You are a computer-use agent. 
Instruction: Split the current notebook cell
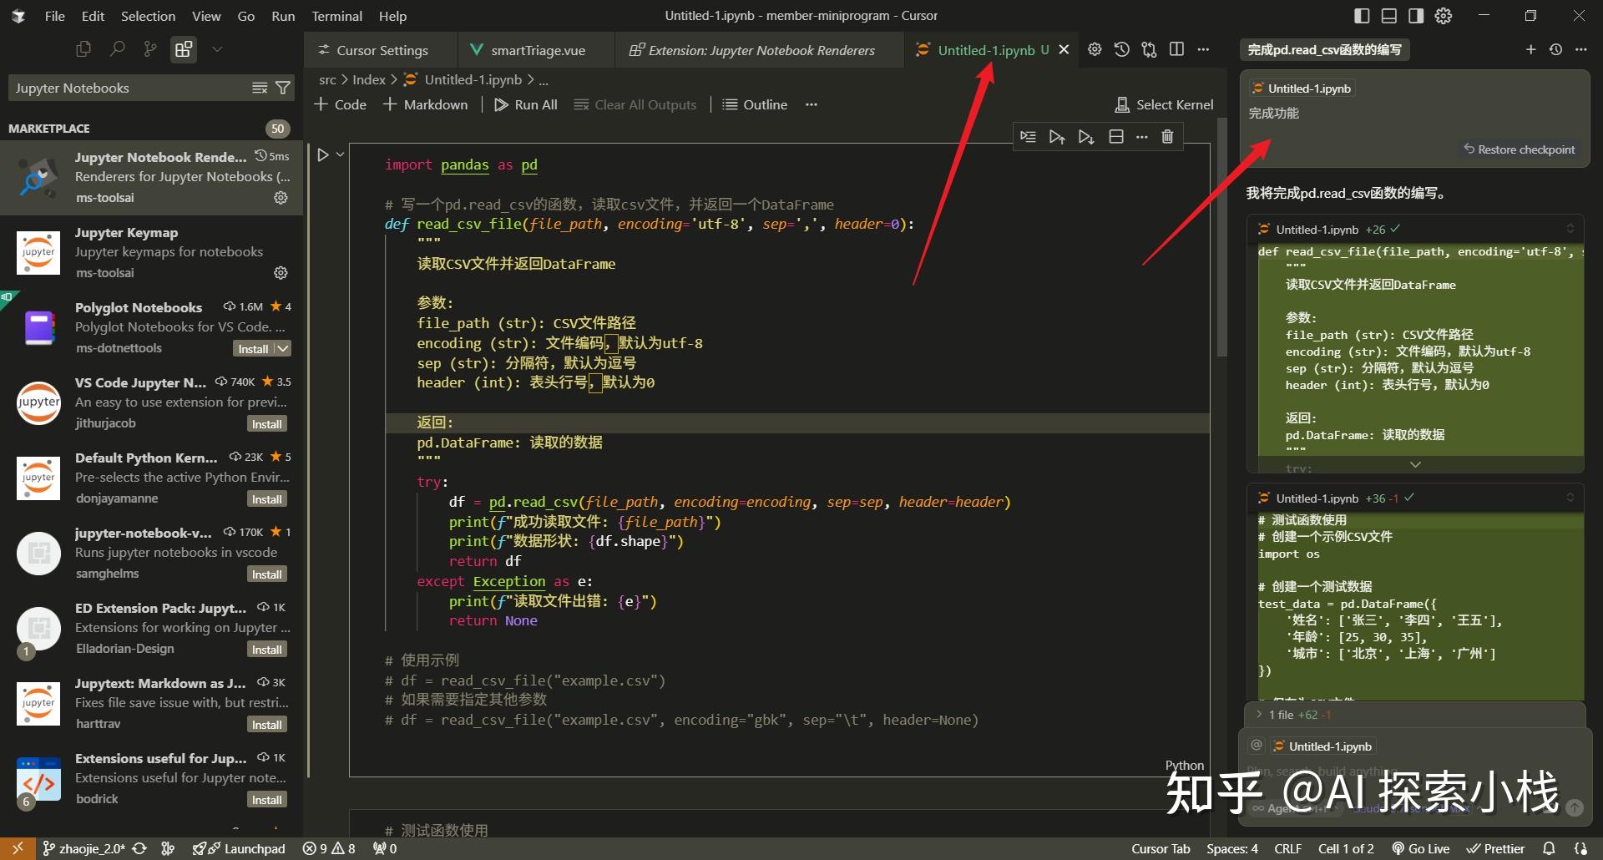pos(1115,136)
